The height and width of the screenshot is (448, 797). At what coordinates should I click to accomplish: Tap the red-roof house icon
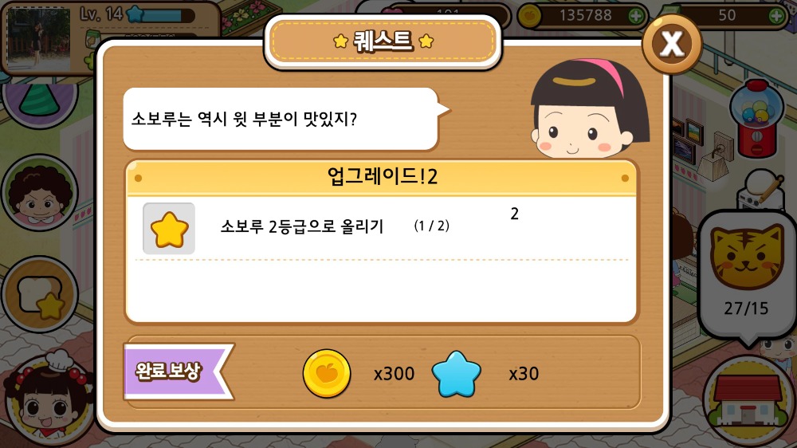point(748,399)
